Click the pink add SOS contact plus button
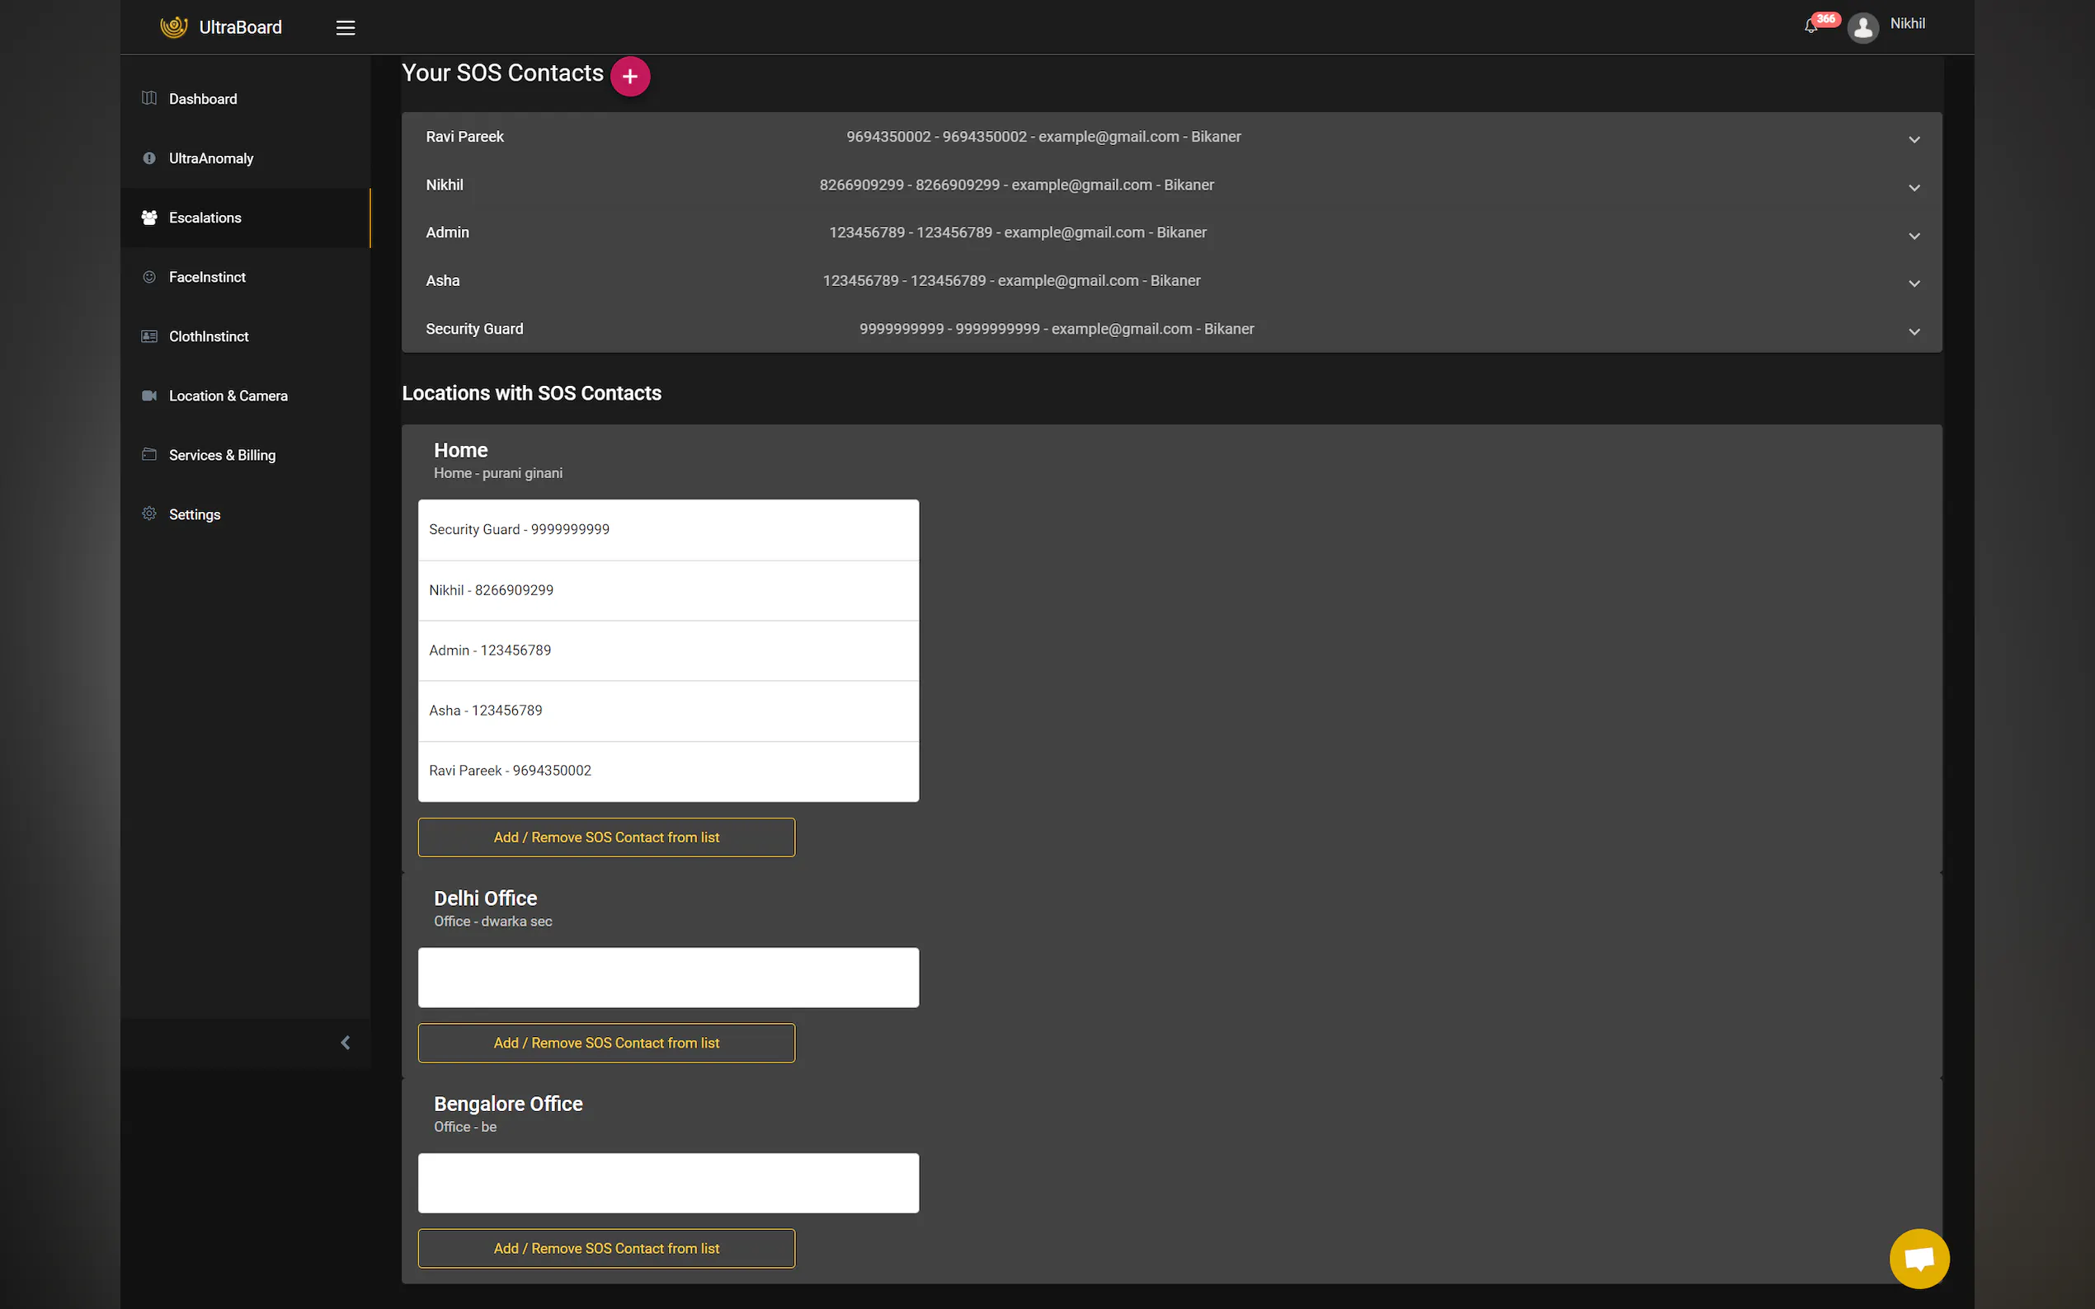This screenshot has height=1309, width=2095. (629, 76)
